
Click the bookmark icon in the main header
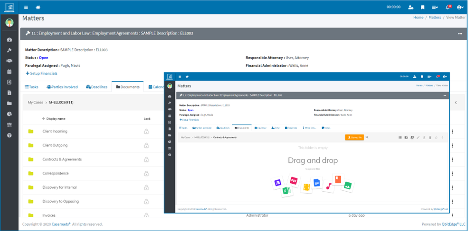click(x=423, y=7)
